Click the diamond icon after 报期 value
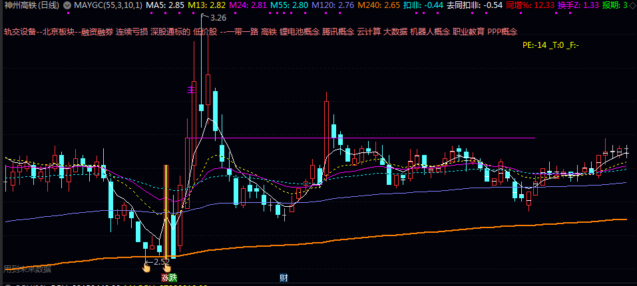Screen dimensions: 637x286 (x=633, y=6)
